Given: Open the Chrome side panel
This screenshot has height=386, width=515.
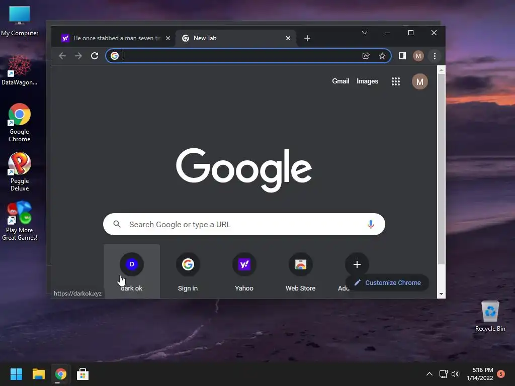Looking at the screenshot, I should [402, 56].
